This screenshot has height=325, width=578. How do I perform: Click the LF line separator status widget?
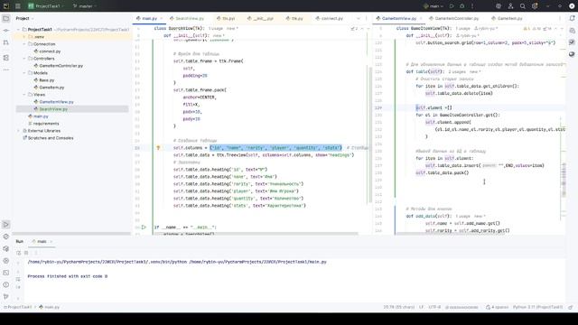click(422, 307)
